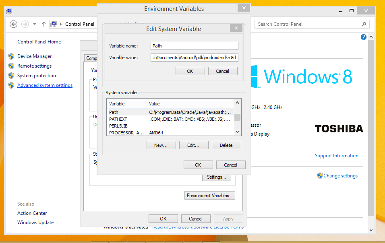Click Cancel in the System Properties dialog

tap(196, 219)
